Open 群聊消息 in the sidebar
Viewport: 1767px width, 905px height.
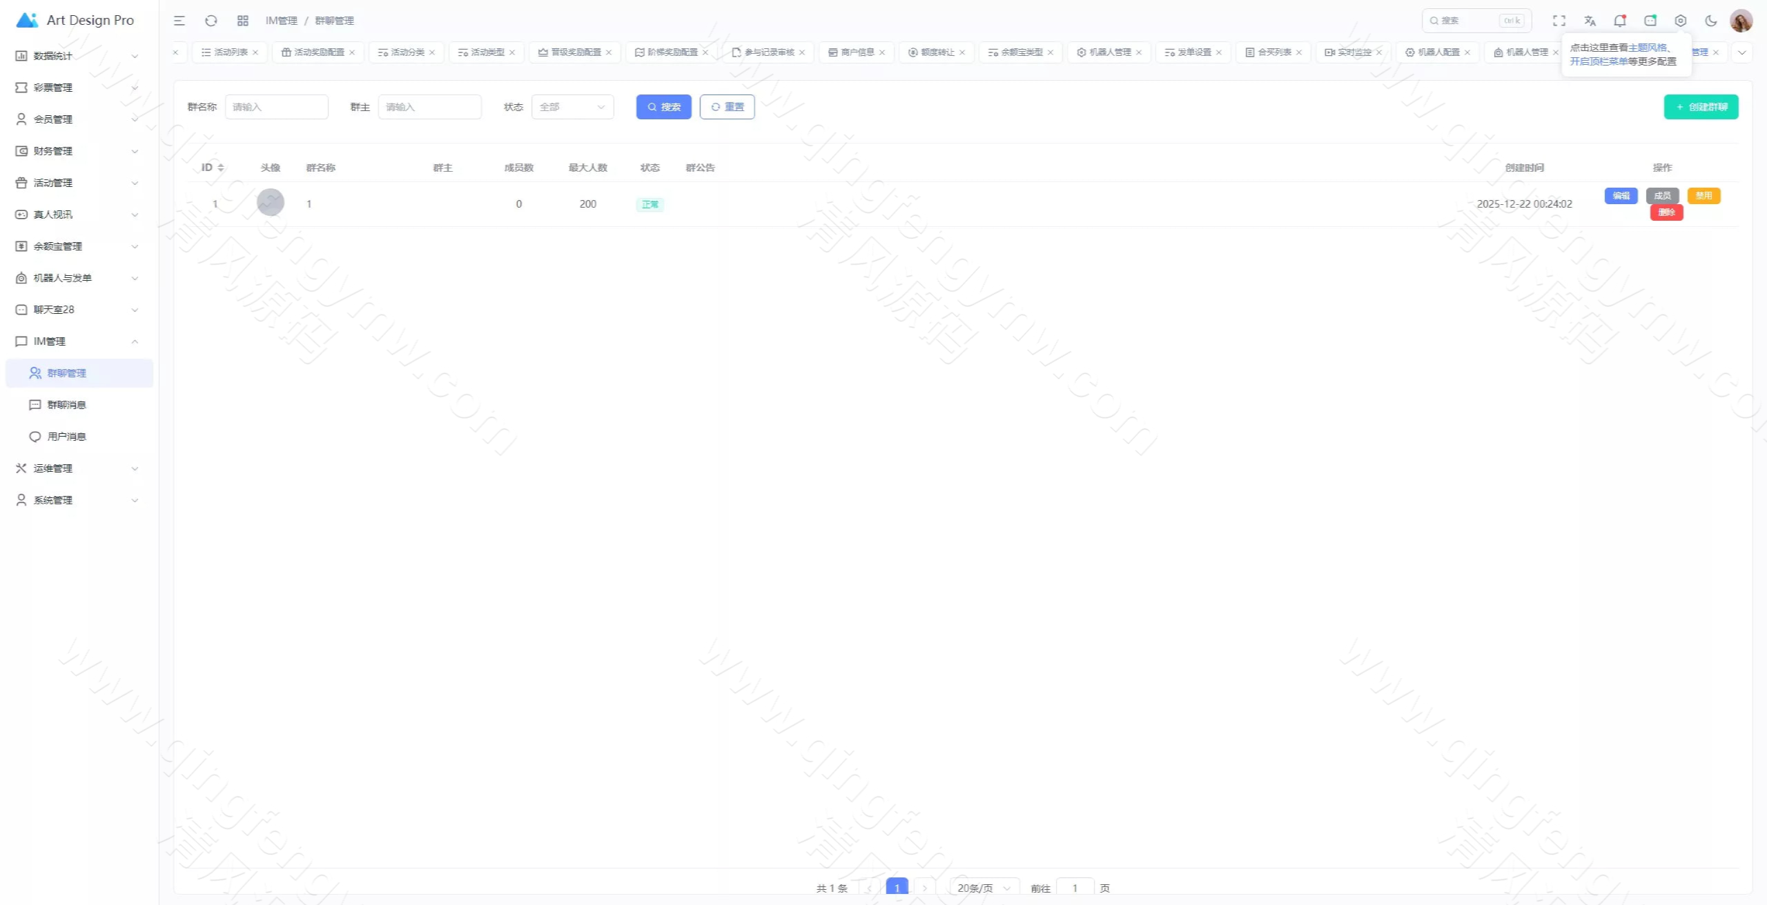[79, 405]
